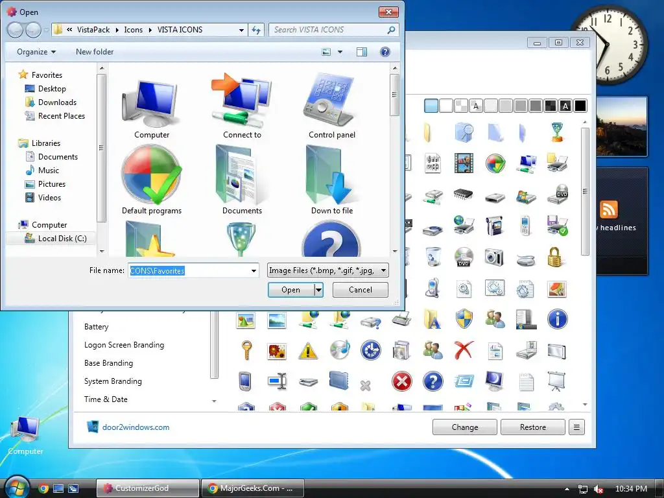Show the preview pane in Open dialog
The height and width of the screenshot is (498, 664).
[362, 52]
